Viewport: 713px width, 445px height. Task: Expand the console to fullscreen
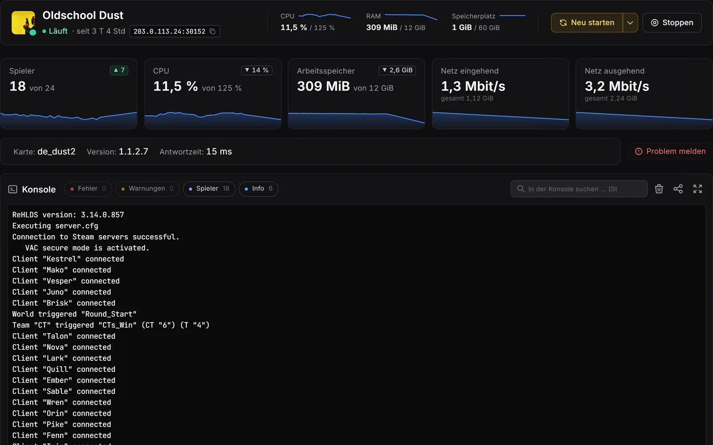point(697,189)
